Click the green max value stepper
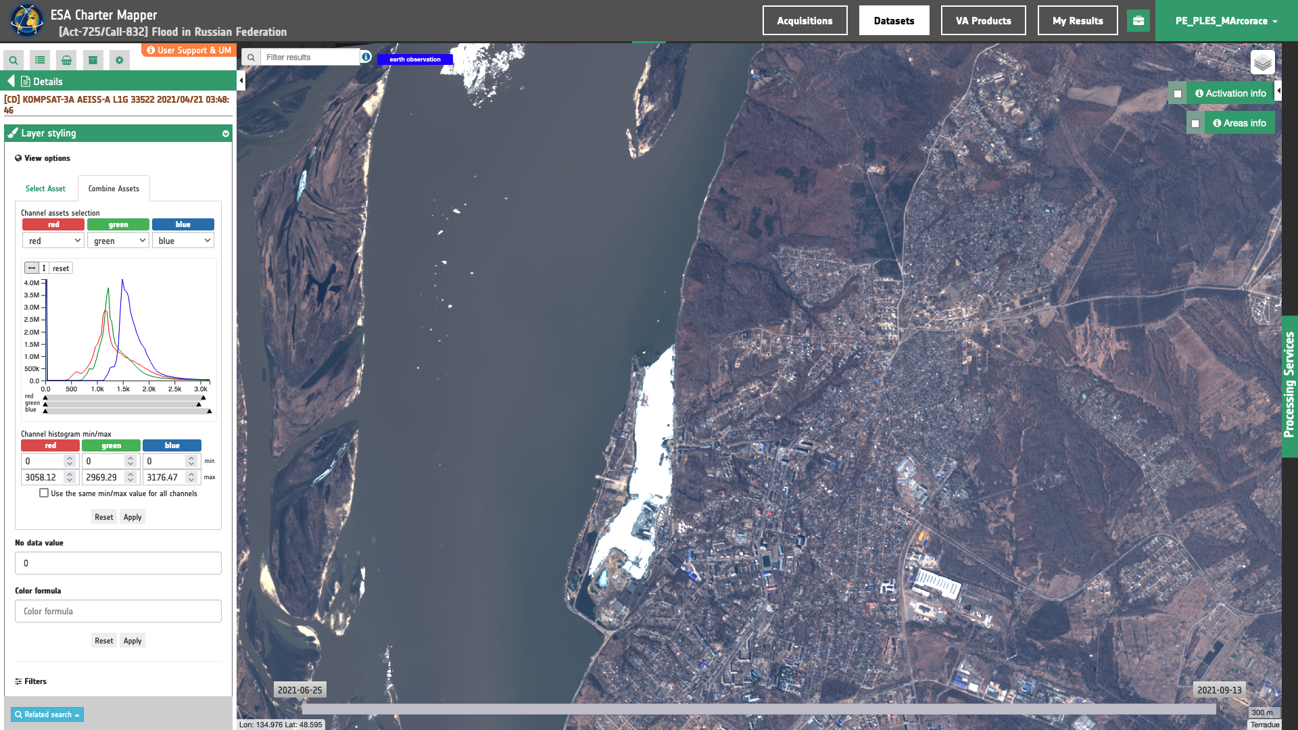Viewport: 1298px width, 730px height. click(x=130, y=477)
